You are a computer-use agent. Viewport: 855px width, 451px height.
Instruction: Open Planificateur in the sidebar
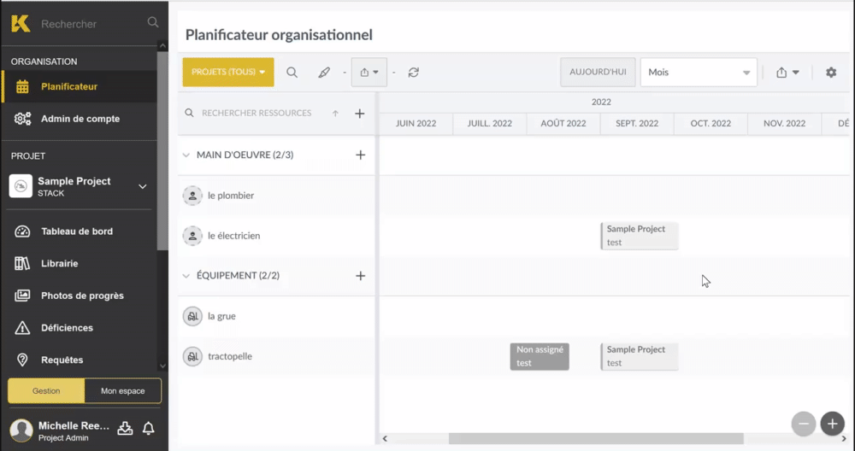pos(80,86)
